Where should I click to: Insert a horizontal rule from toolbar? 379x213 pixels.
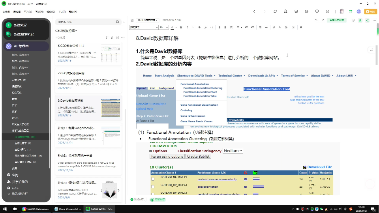point(266,28)
